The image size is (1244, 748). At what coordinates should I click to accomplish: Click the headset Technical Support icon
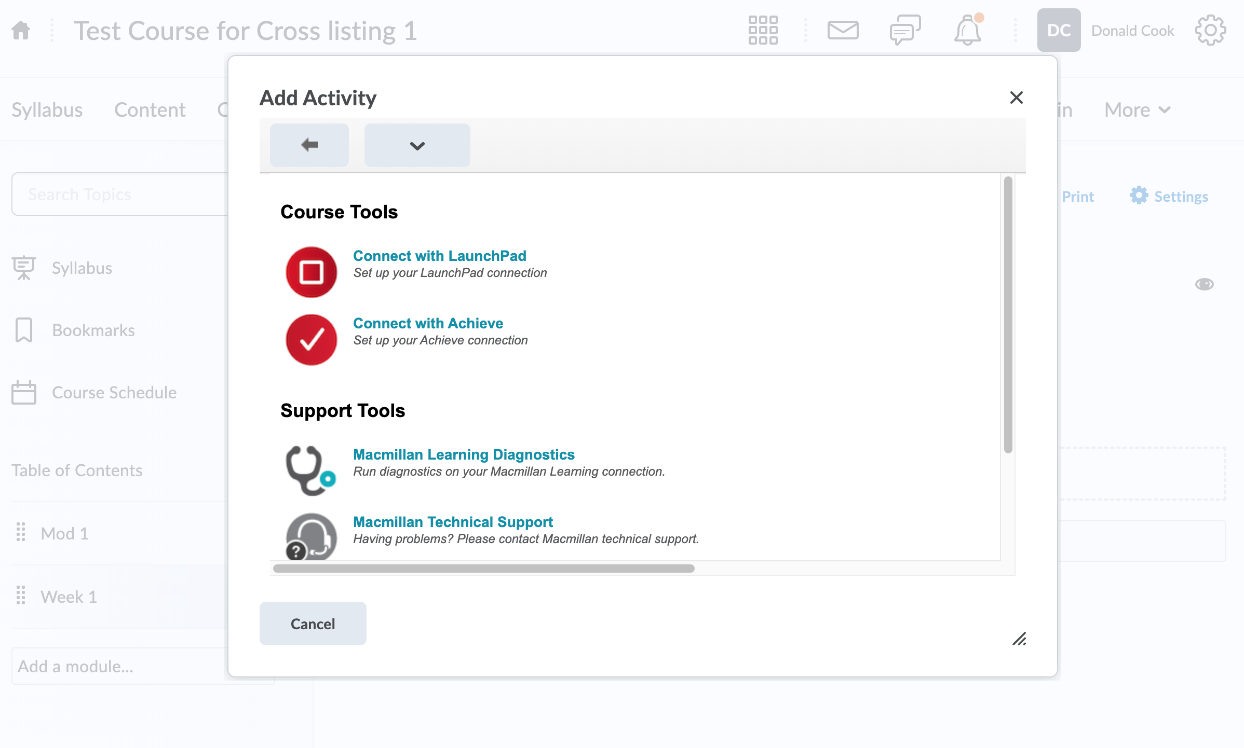point(312,537)
